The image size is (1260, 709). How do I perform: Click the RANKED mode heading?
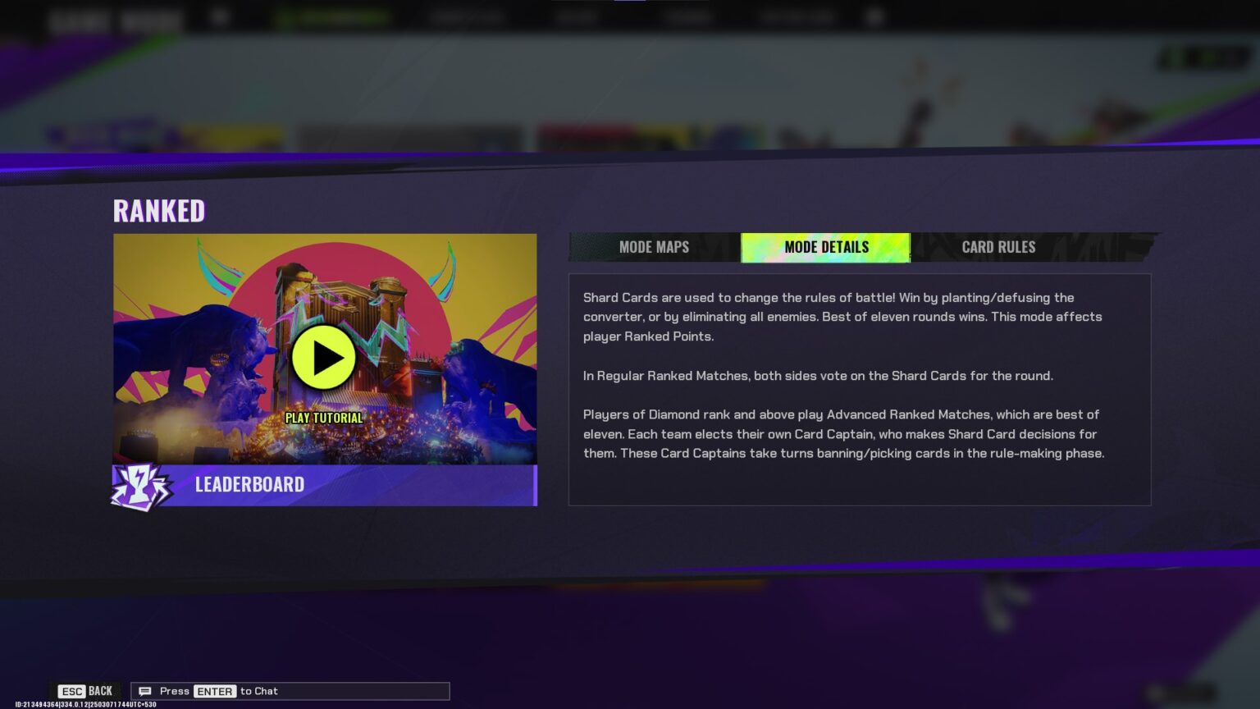159,211
